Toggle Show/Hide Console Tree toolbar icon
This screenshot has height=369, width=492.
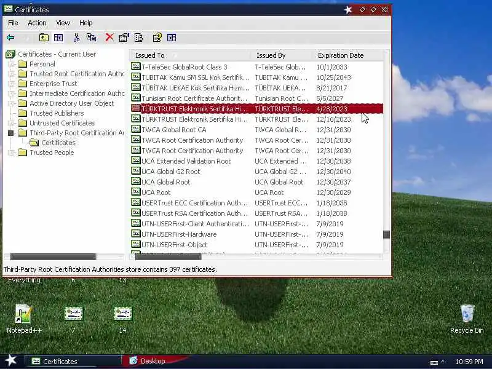[x=58, y=38]
